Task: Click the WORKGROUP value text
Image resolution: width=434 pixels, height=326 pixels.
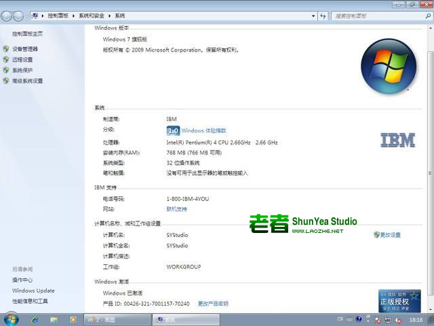Action: tap(184, 267)
